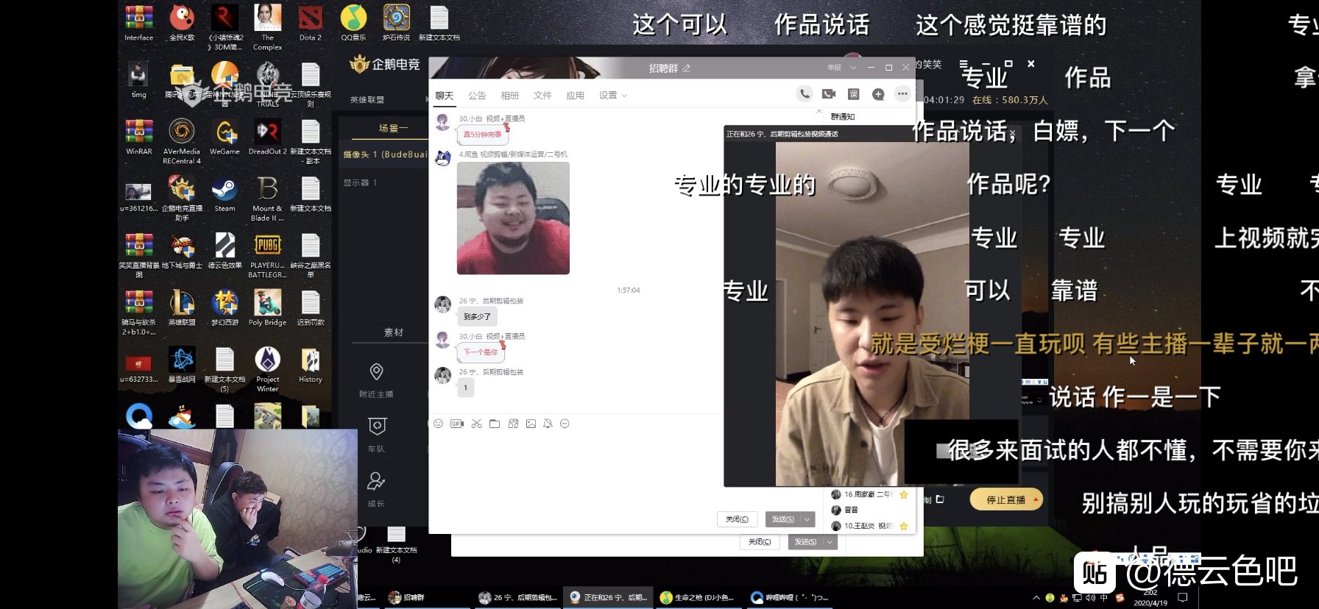Viewport: 1319px width, 609px height.
Task: Open the outfit/shirt icon in chat toolbar
Action: [x=513, y=424]
